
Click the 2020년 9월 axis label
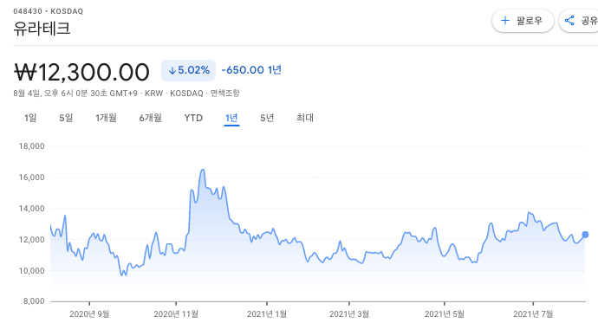click(89, 314)
